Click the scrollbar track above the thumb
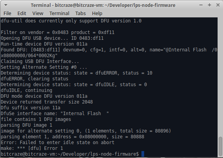 tap(220, 77)
